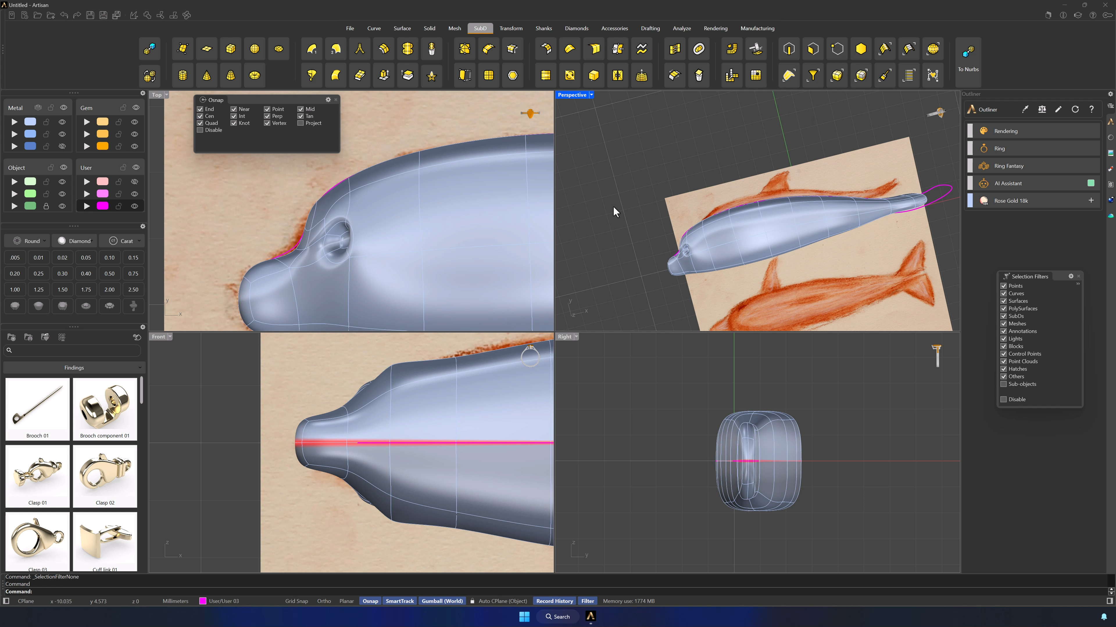Screen dimensions: 1116x627
Task: Click the undo arrow in top toolbar
Action: point(64,15)
